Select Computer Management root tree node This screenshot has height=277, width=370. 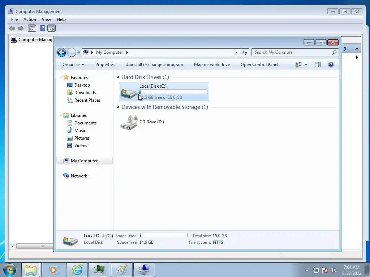[32, 40]
